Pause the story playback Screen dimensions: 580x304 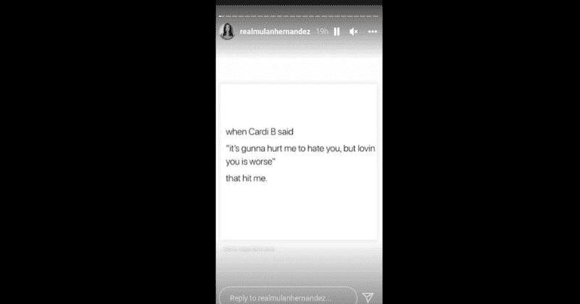point(336,32)
